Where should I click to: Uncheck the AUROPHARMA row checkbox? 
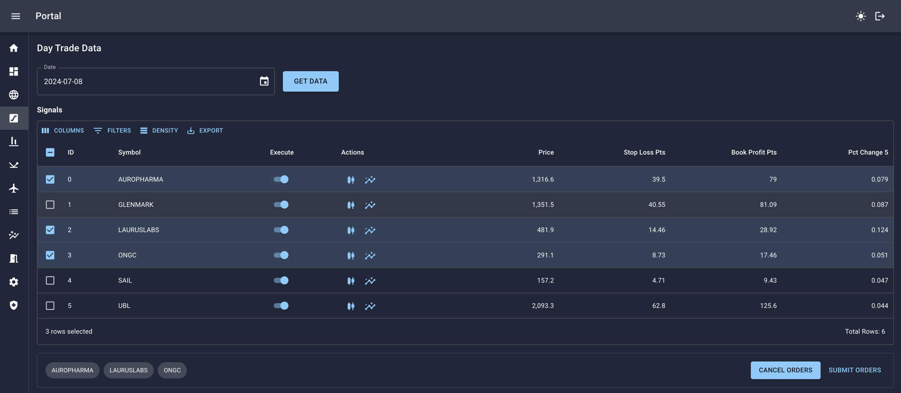click(x=50, y=179)
